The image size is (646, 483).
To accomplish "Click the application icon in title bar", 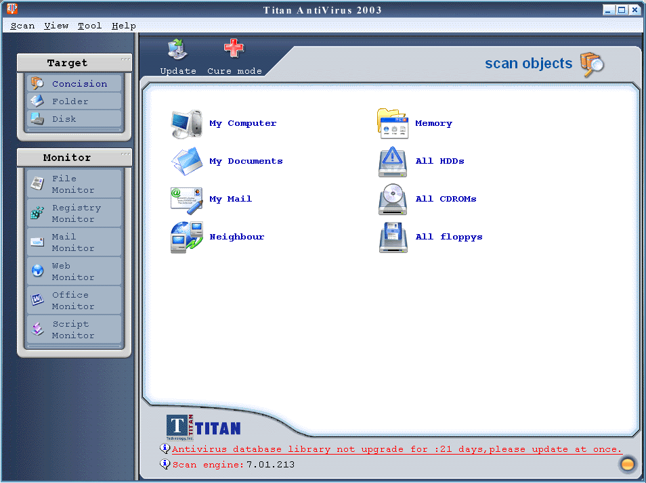I will pos(12,9).
